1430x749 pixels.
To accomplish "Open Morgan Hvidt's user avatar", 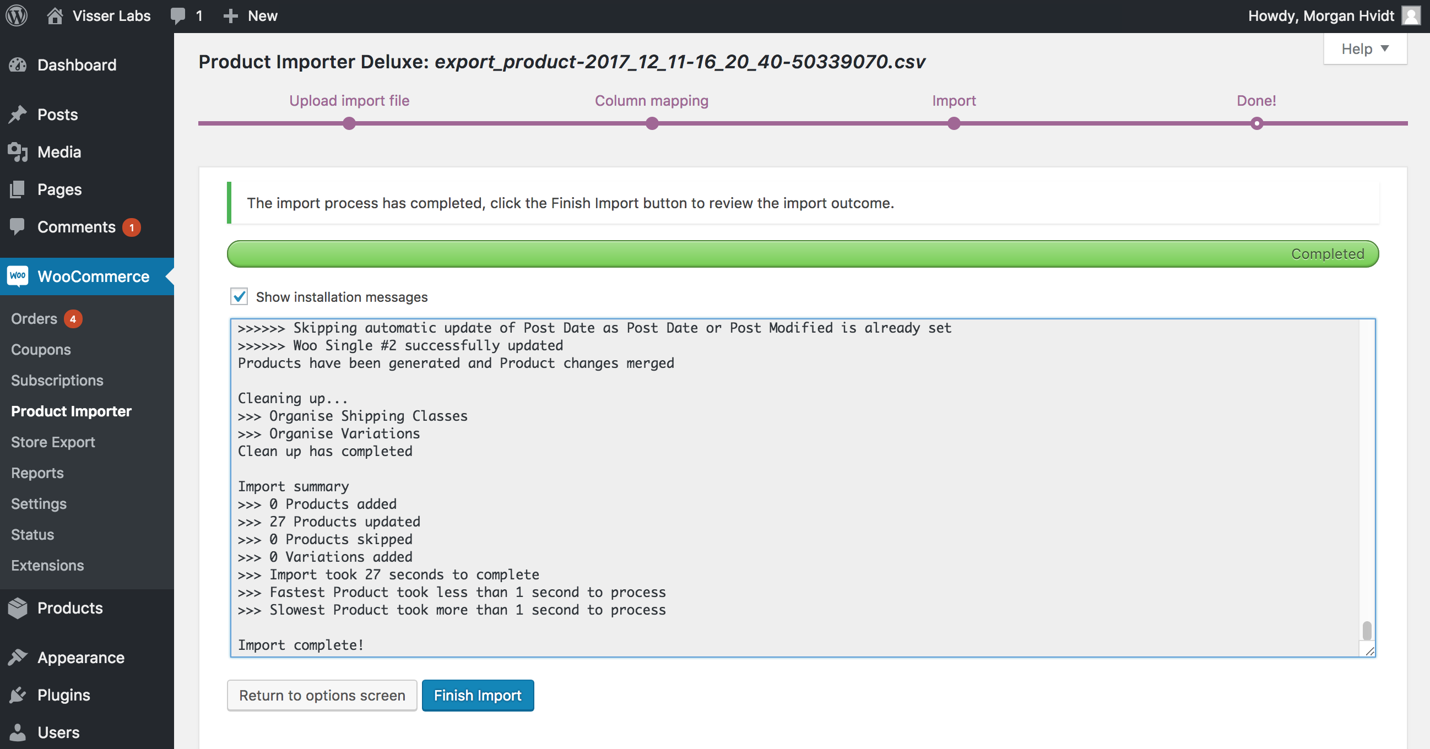I will pyautogui.click(x=1411, y=15).
